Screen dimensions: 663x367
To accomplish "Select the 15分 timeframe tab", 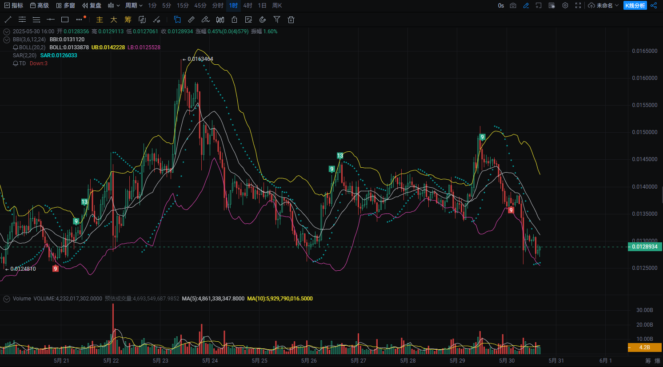I will pos(183,5).
